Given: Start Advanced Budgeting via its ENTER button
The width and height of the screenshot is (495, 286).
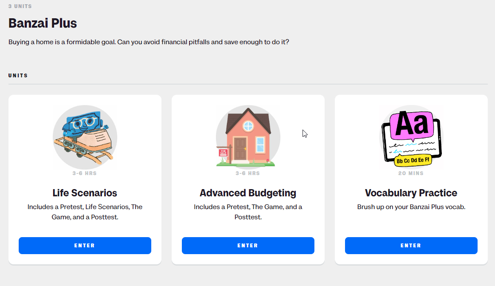Looking at the screenshot, I should [x=248, y=246].
